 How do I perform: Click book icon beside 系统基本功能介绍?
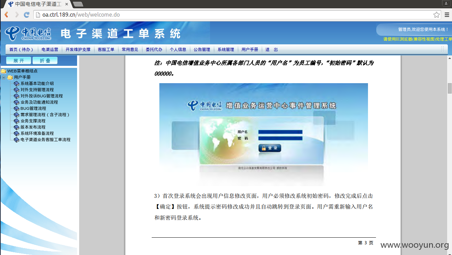[17, 83]
